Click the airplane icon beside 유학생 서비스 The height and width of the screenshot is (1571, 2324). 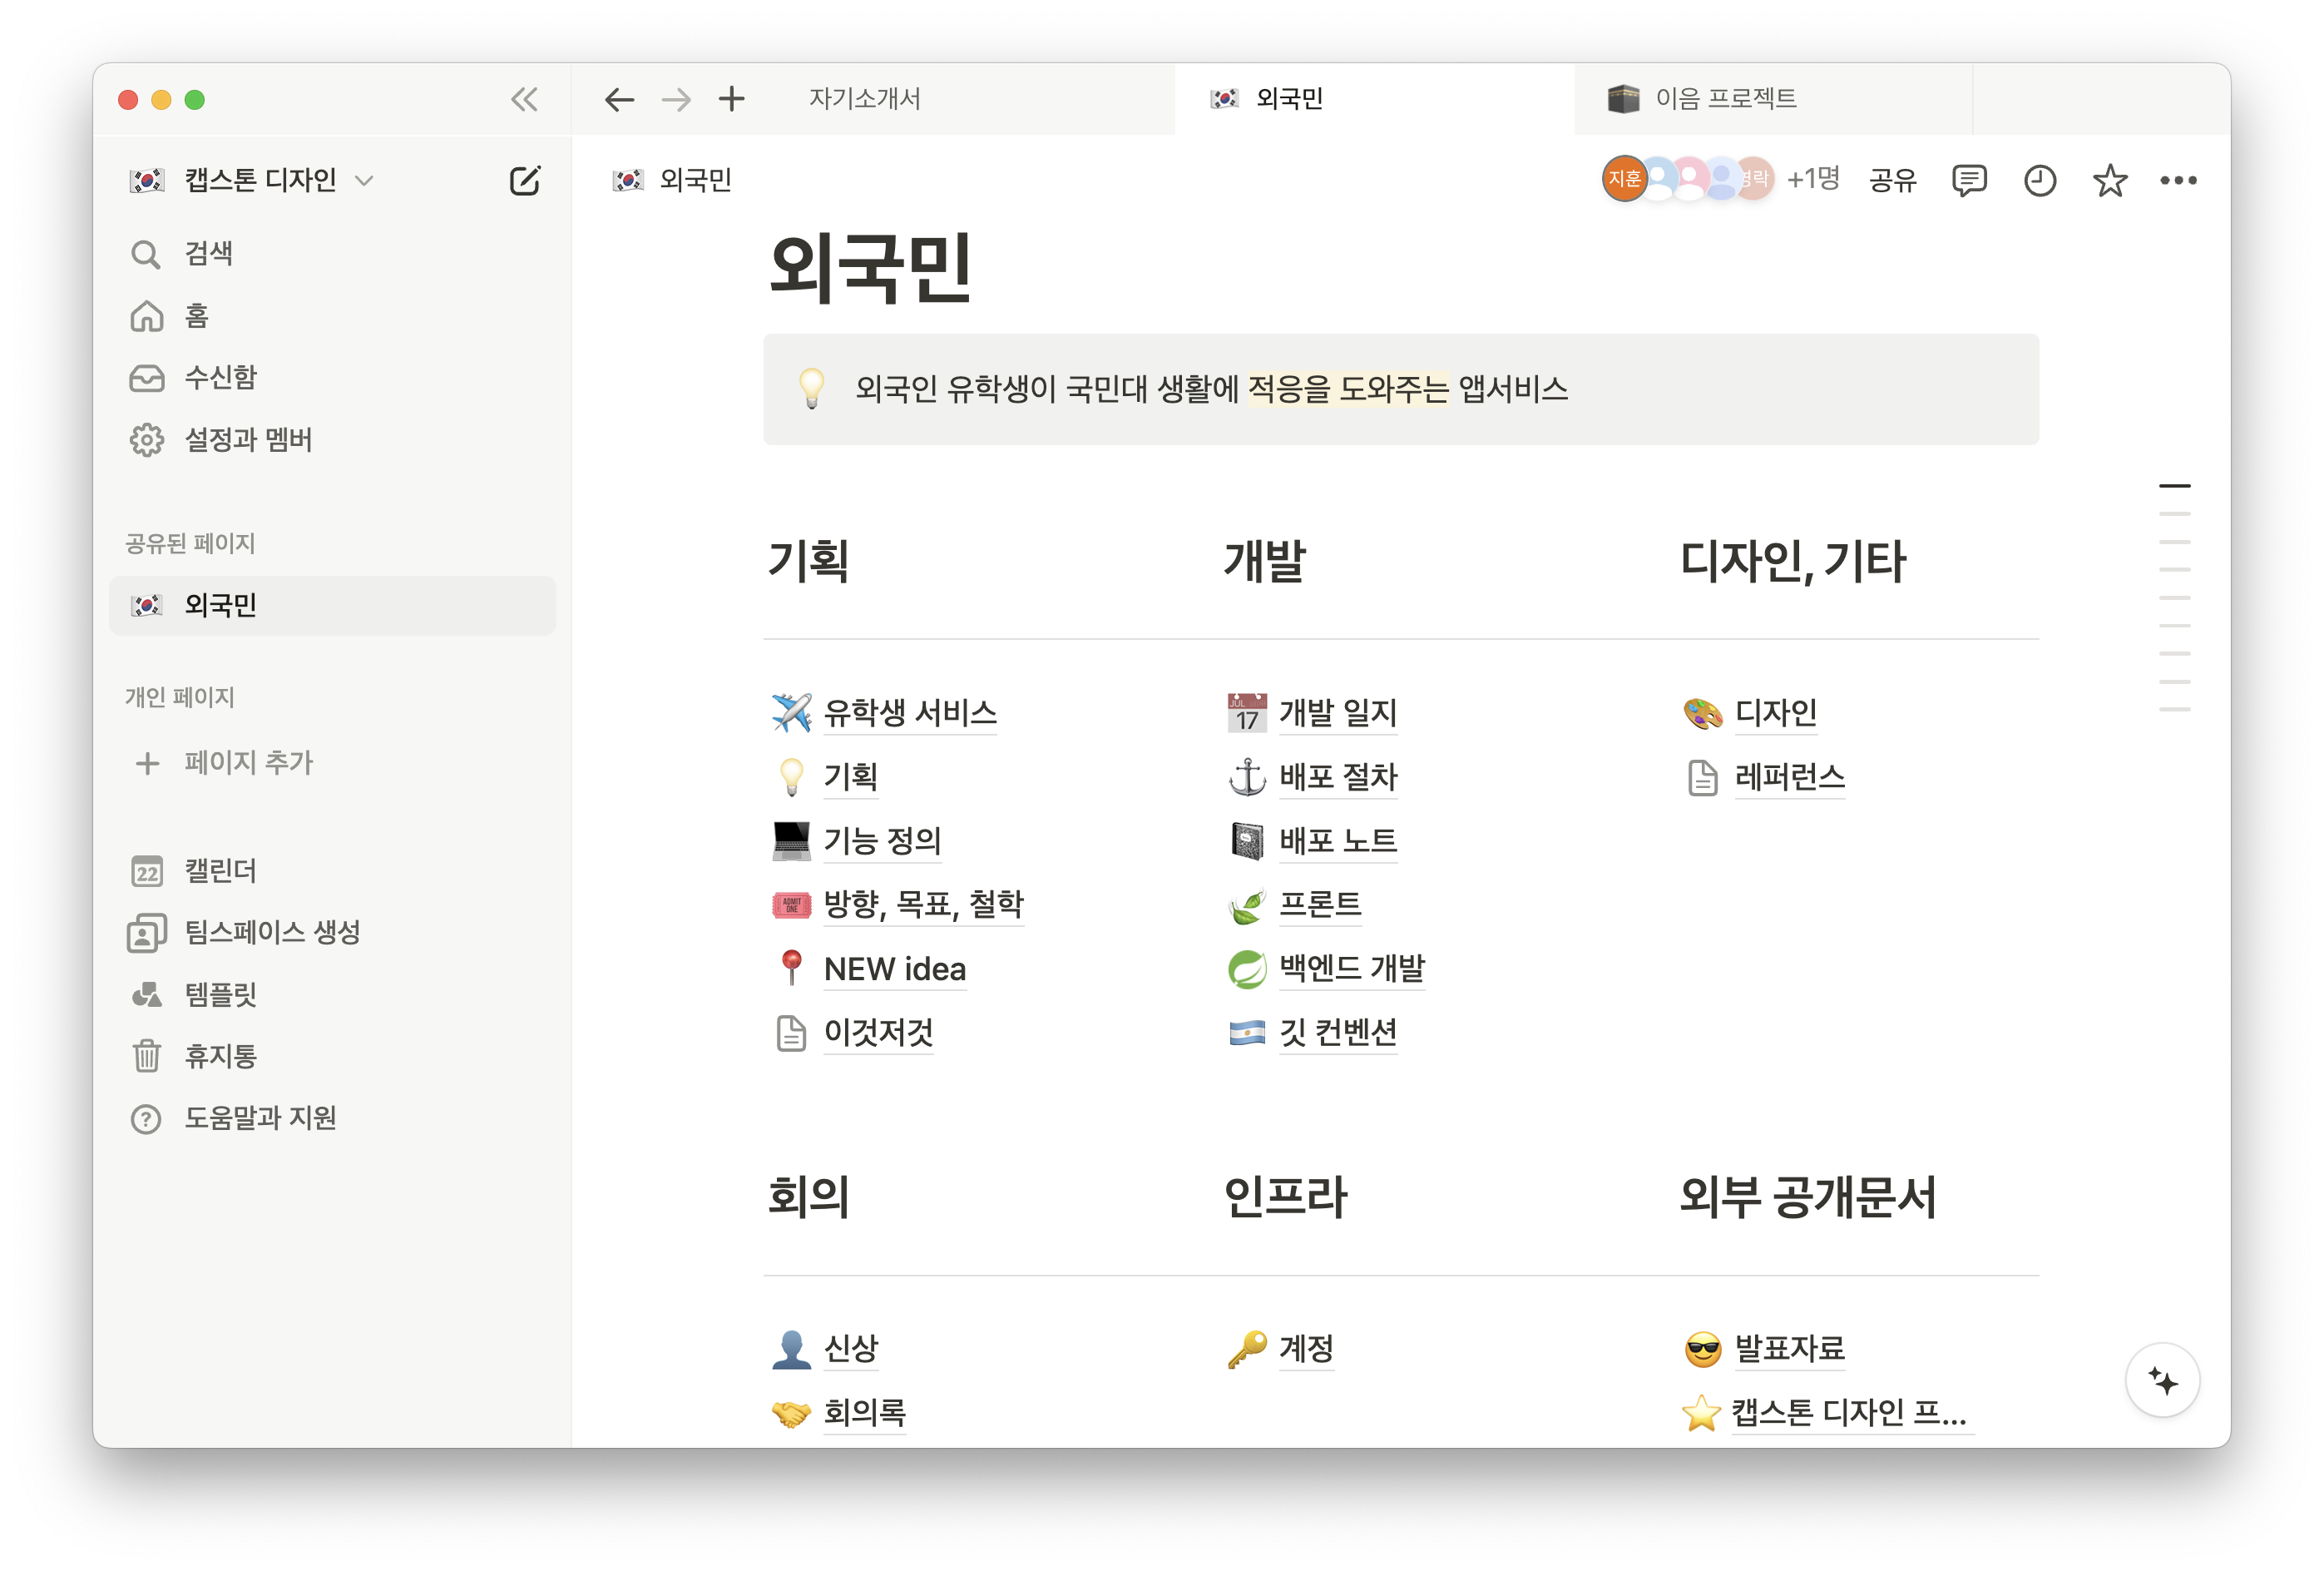click(x=792, y=712)
